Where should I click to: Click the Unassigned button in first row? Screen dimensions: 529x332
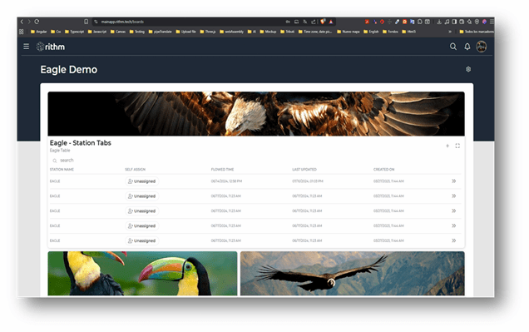click(x=141, y=181)
